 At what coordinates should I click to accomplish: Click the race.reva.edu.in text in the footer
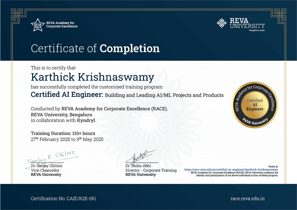(248, 198)
